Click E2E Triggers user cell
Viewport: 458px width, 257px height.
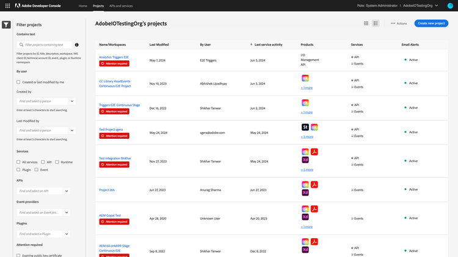[208, 60]
